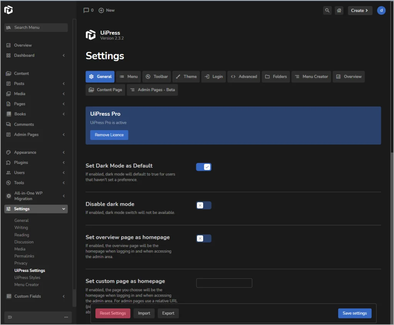Enable Set overview page as homepage
The image size is (394, 325).
(204, 238)
